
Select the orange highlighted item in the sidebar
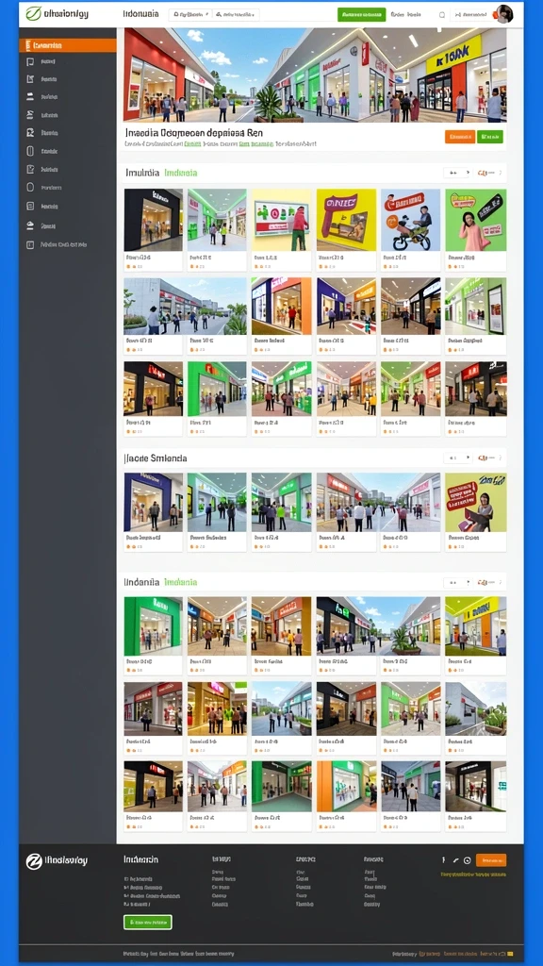68,45
